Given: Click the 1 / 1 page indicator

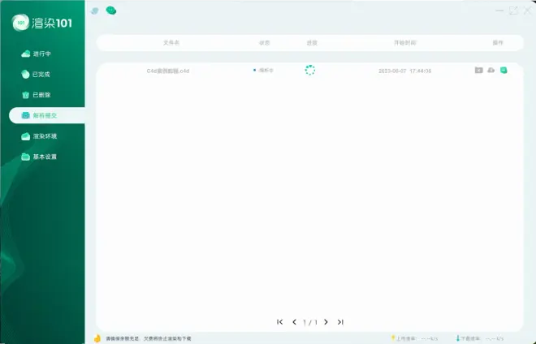Looking at the screenshot, I should pyautogui.click(x=310, y=322).
